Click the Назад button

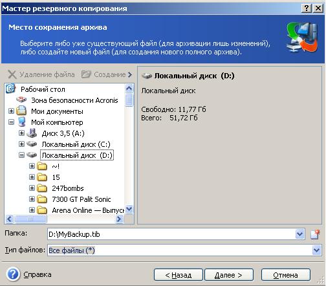pos(179,275)
